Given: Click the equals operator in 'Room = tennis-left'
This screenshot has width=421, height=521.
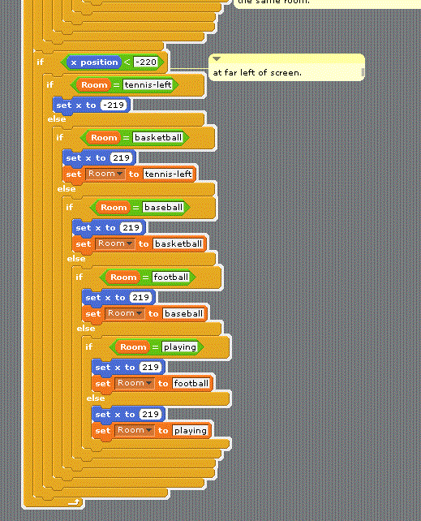Looking at the screenshot, I should 116,85.
